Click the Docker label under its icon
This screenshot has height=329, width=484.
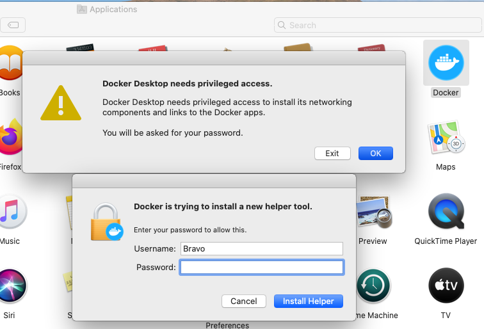pyautogui.click(x=446, y=93)
